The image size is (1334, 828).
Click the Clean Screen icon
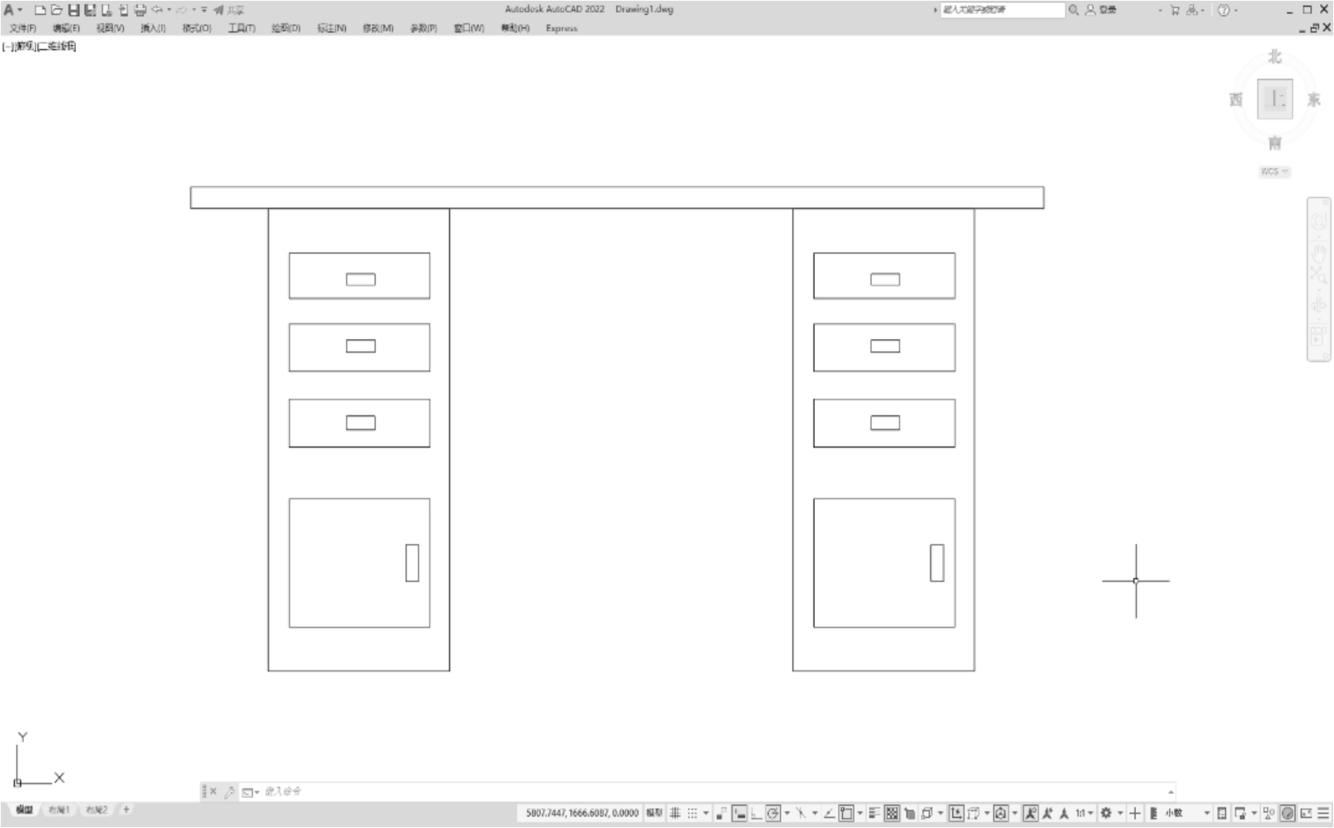pos(1306,813)
